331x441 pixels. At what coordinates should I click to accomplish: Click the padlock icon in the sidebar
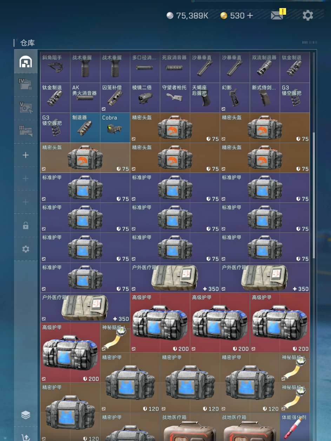(x=26, y=226)
